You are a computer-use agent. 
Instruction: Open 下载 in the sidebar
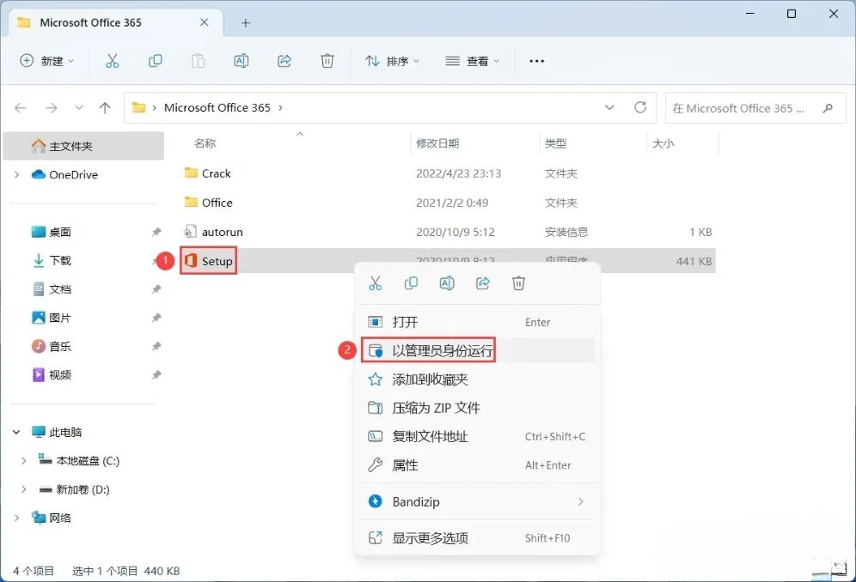pyautogui.click(x=60, y=260)
